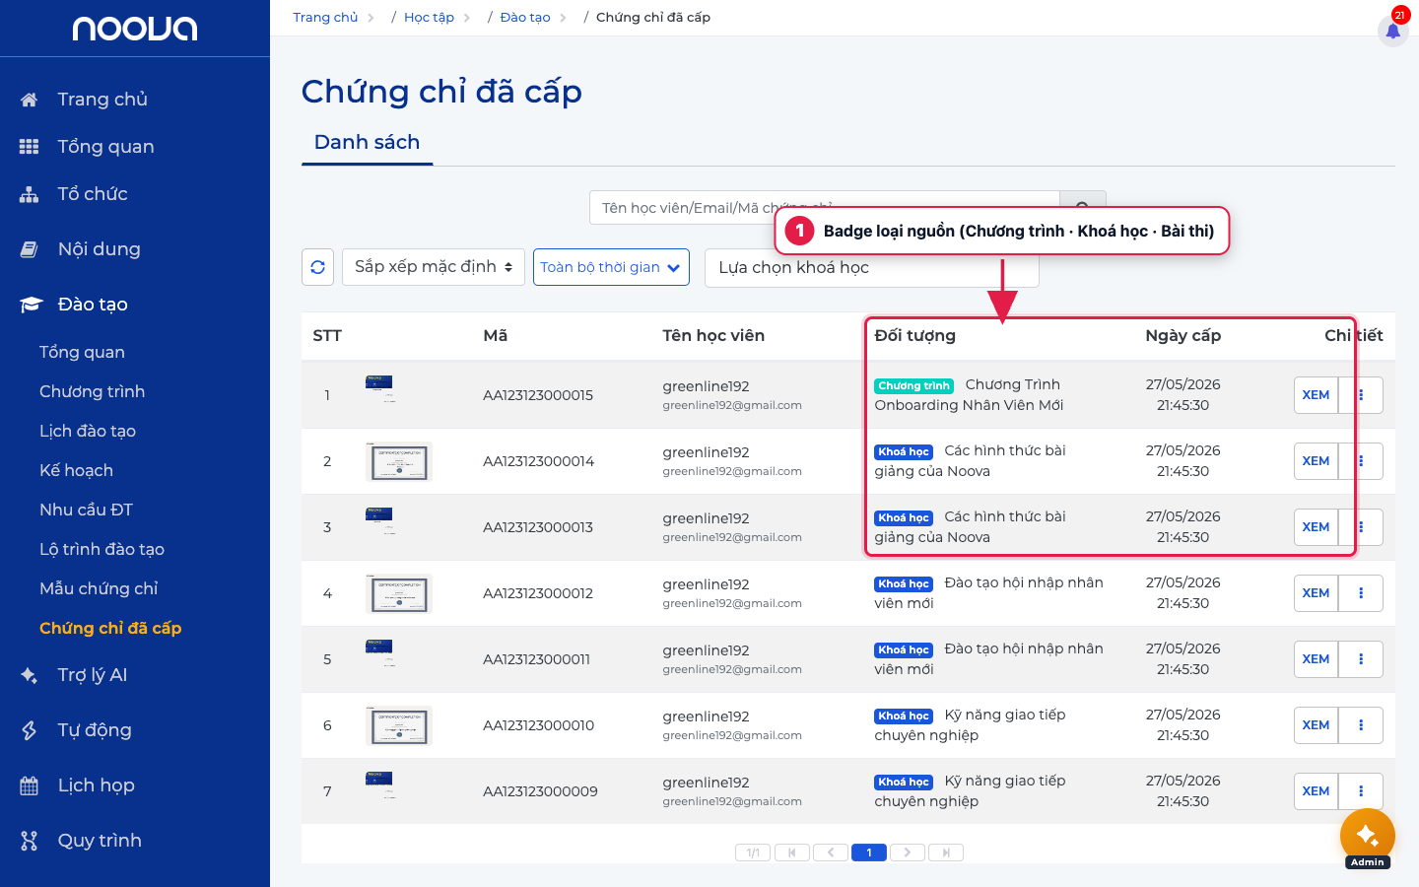Screen dimensions: 1419x887
Task: Click Mã column header
Action: pos(496,336)
